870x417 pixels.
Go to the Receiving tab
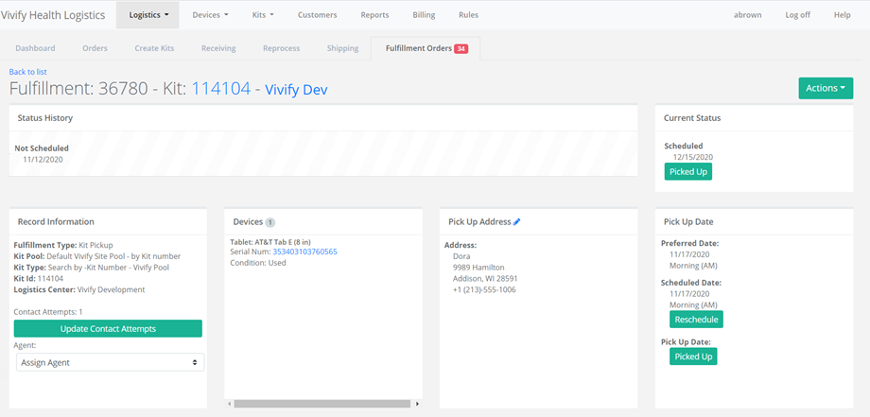[x=218, y=48]
